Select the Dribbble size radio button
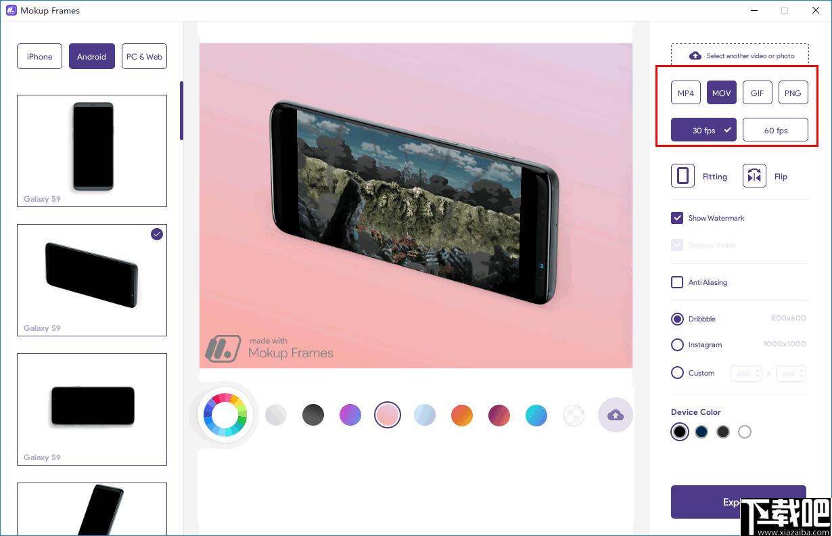Screen dimensions: 832x536 coord(677,319)
